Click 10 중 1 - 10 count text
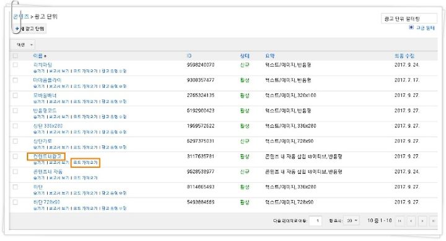This screenshot has height=241, width=446. [x=380, y=221]
